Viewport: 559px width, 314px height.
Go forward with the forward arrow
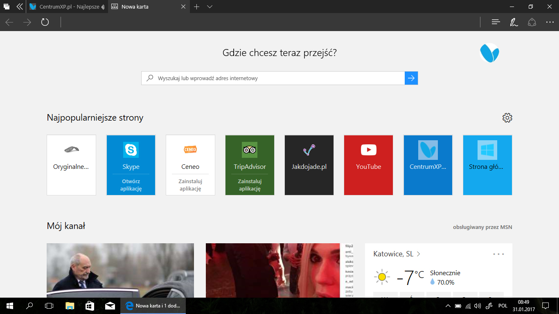click(x=27, y=22)
